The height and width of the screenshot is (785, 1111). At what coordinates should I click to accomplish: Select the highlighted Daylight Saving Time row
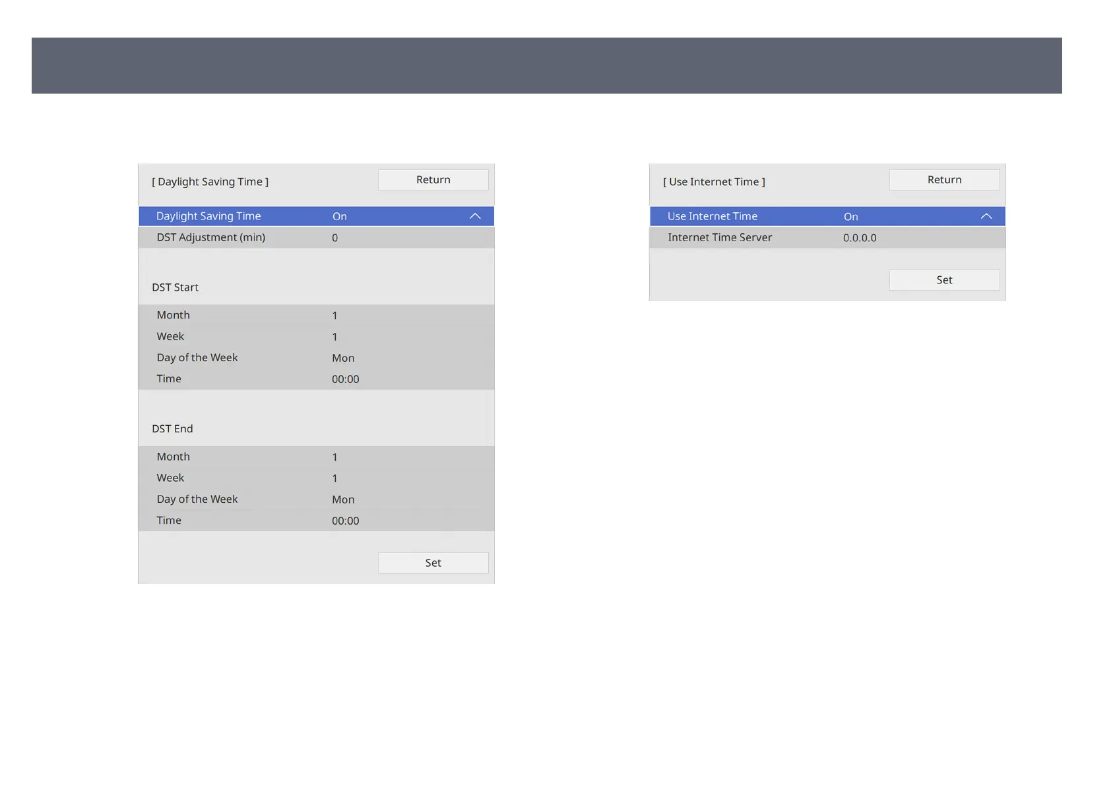(x=316, y=216)
